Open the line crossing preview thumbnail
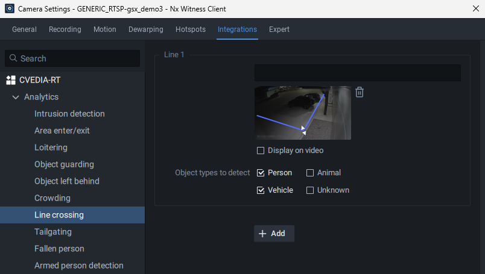The height and width of the screenshot is (274, 485). pyautogui.click(x=302, y=113)
